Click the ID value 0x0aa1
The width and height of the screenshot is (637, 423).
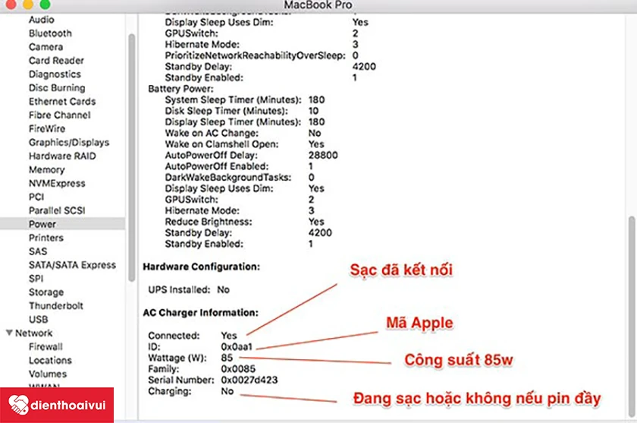(x=237, y=346)
